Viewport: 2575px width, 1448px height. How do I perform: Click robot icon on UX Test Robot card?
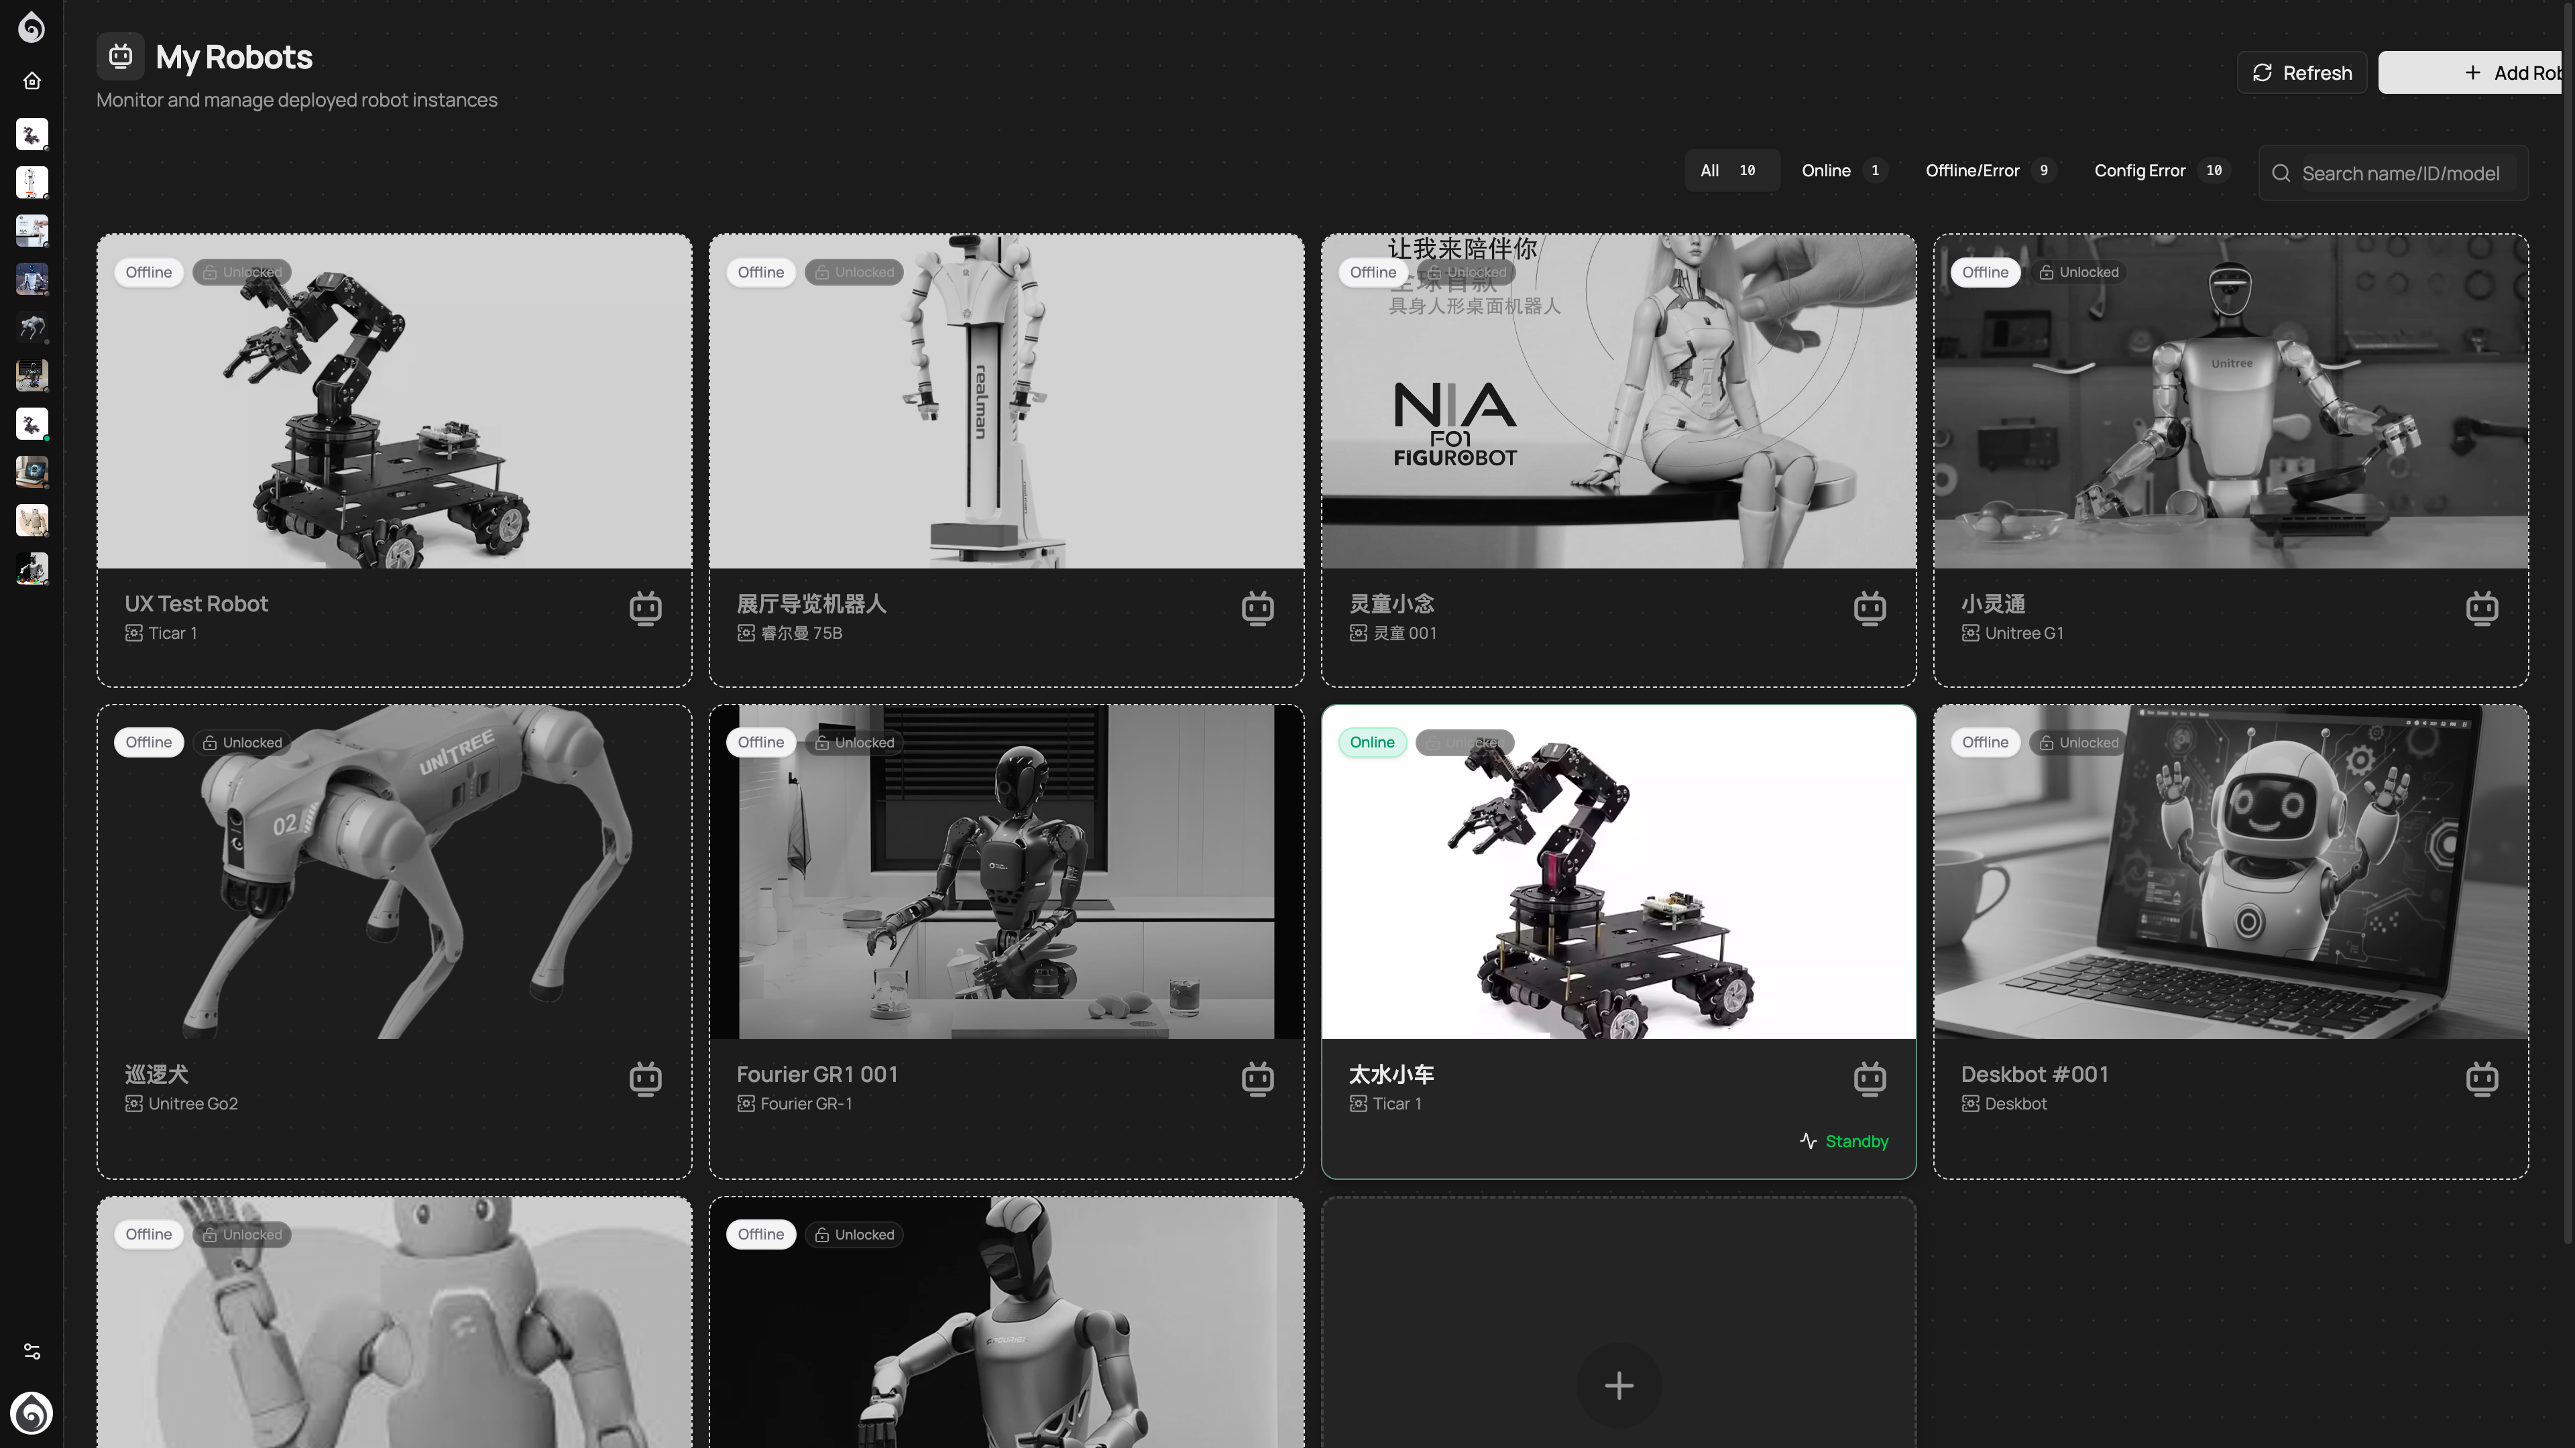point(646,607)
